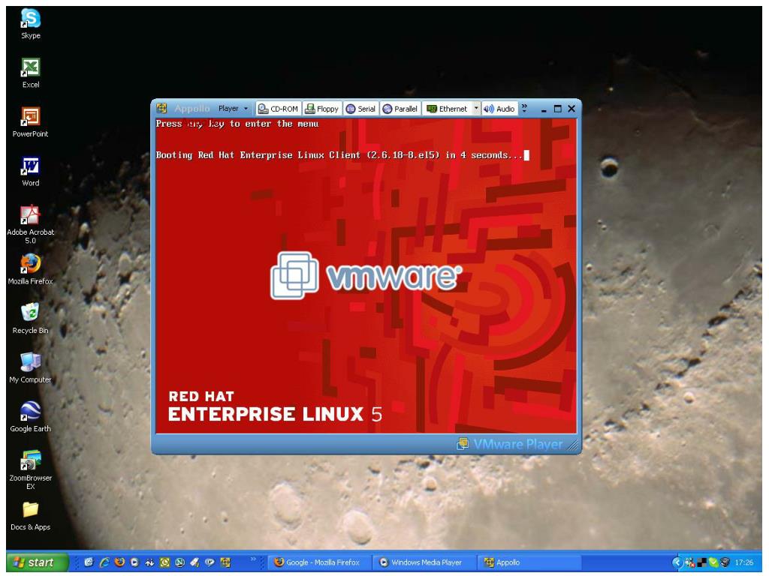Screen dimensions: 769x576
Task: Select the Recycle Bin icon
Action: [30, 319]
